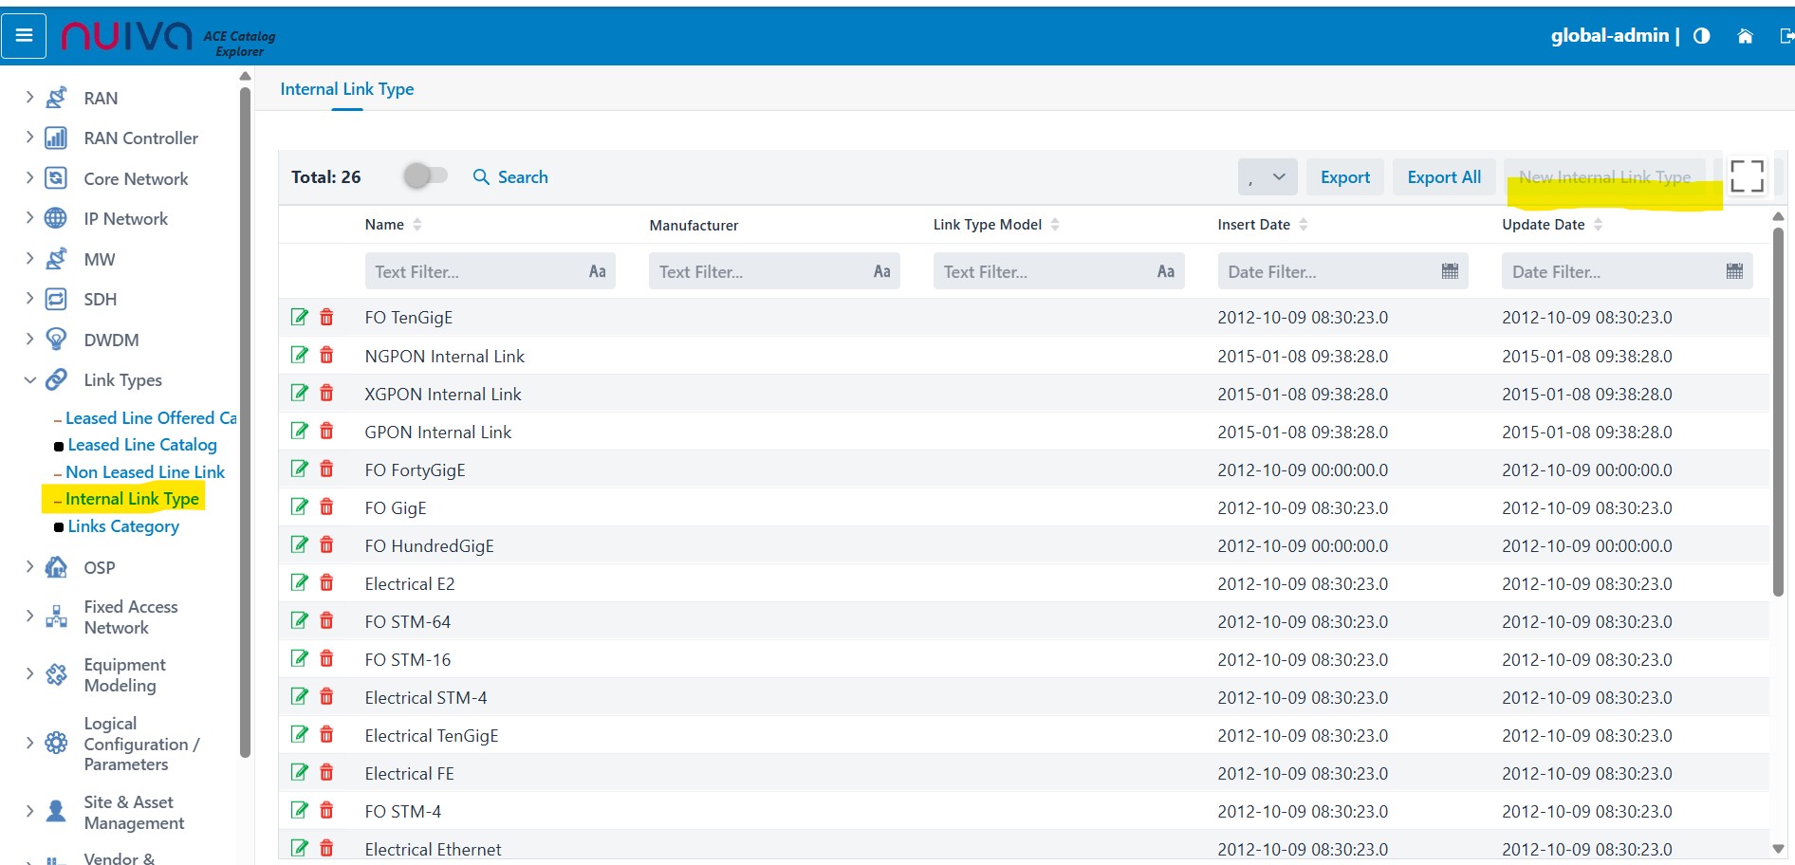Open the hamburger navigation menu
The width and height of the screenshot is (1795, 865).
pyautogui.click(x=25, y=36)
